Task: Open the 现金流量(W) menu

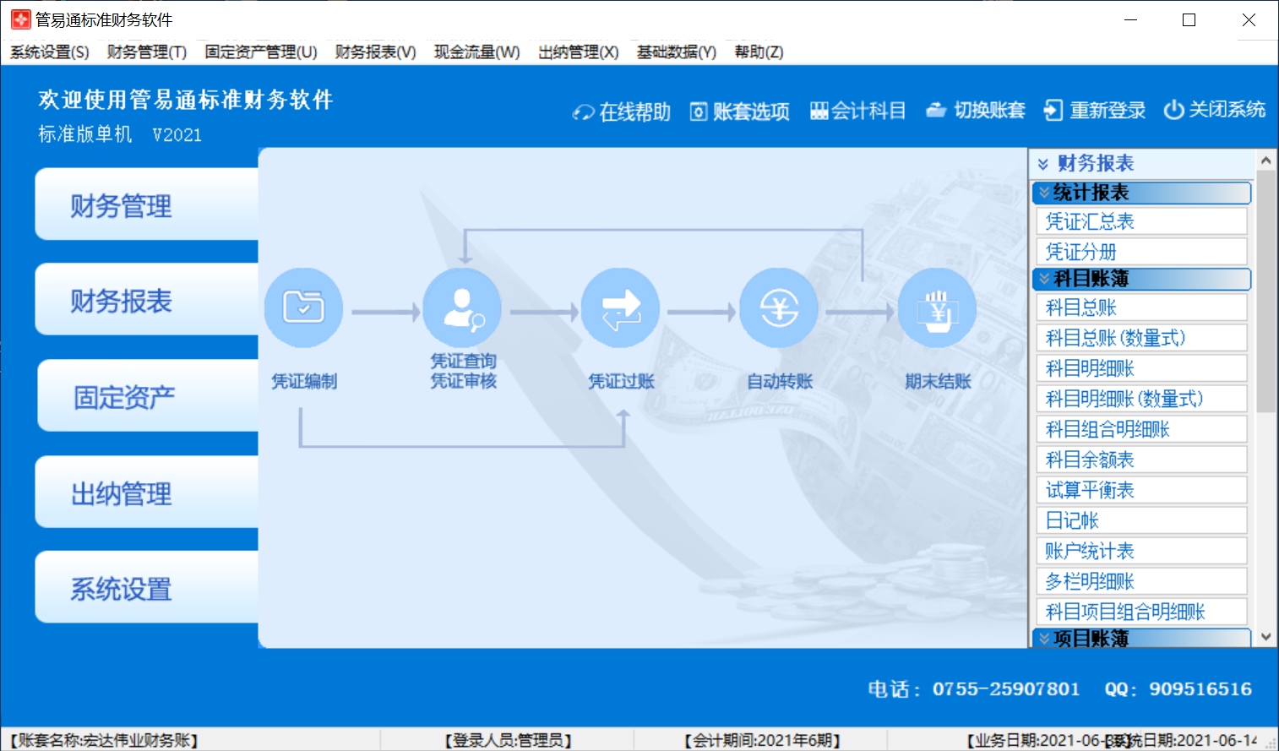Action: (x=476, y=52)
